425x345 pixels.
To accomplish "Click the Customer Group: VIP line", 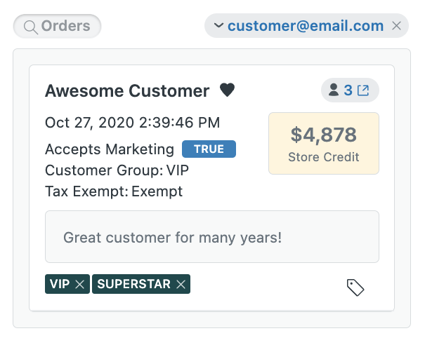I will pos(117,170).
